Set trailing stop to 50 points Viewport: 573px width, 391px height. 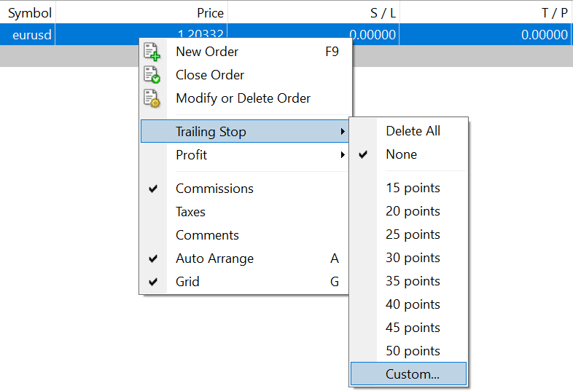(408, 351)
